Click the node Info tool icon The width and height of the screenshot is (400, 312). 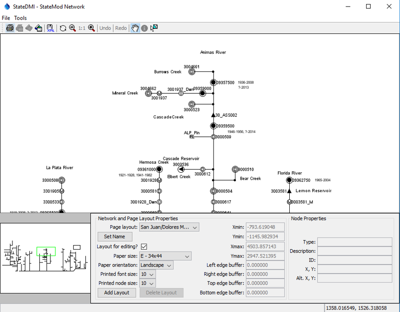144,28
